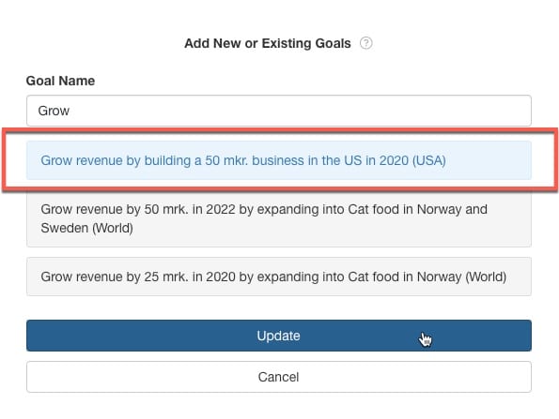Click the Cancel button

279,377
